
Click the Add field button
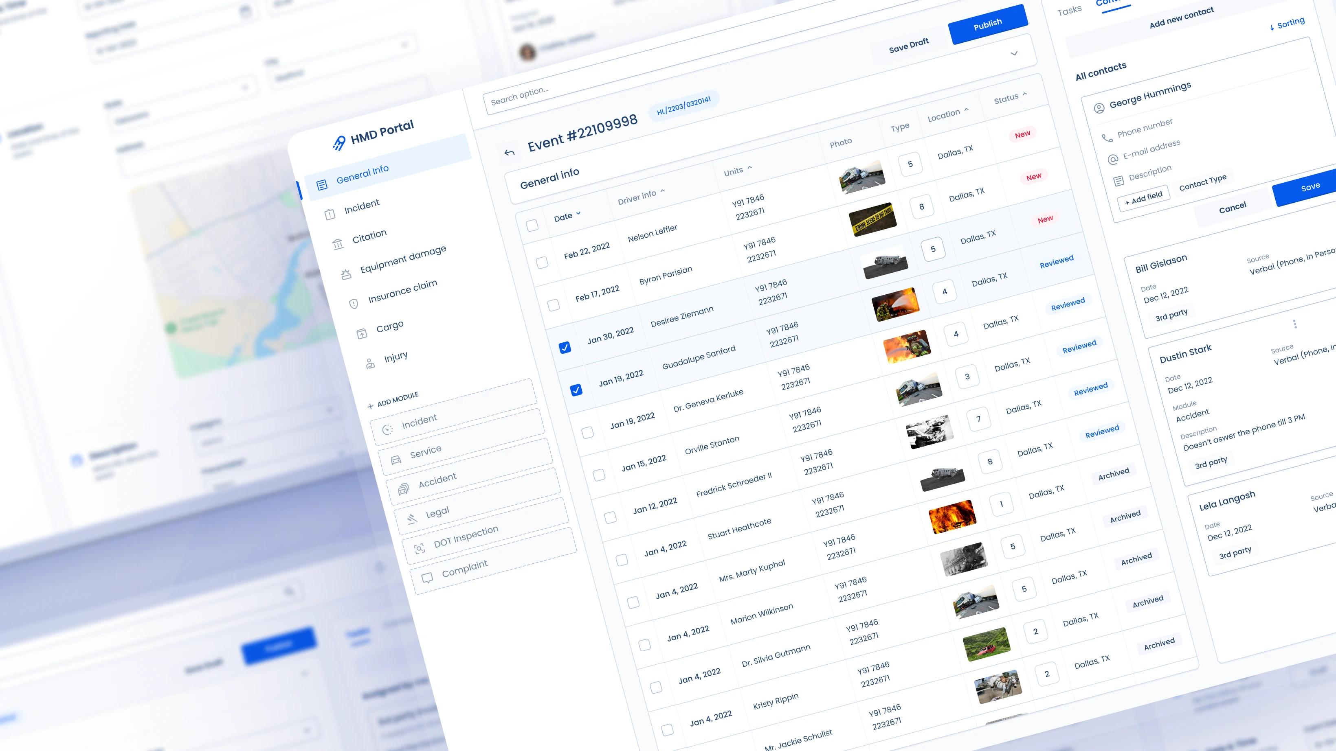point(1143,199)
